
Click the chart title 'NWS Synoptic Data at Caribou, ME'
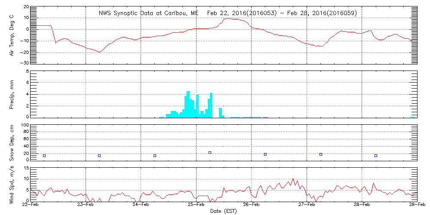coord(149,13)
